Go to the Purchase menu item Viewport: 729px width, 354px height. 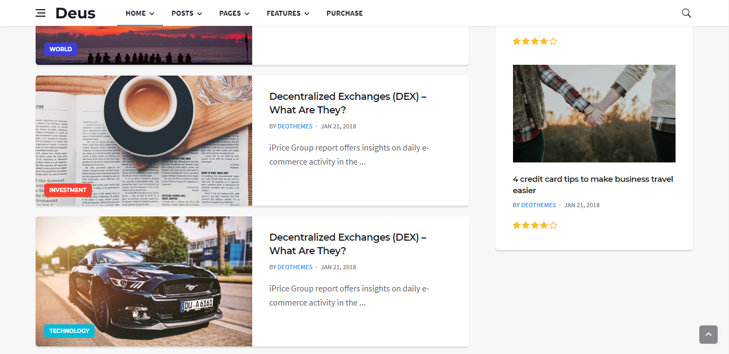[345, 13]
